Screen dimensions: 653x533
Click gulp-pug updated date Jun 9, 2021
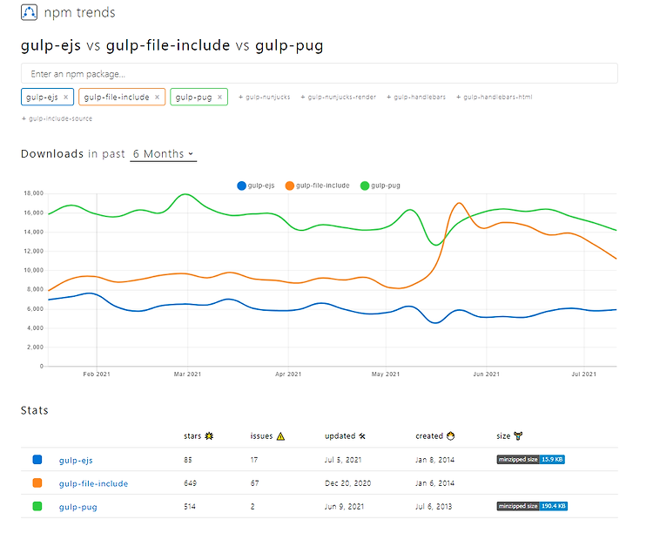(344, 507)
